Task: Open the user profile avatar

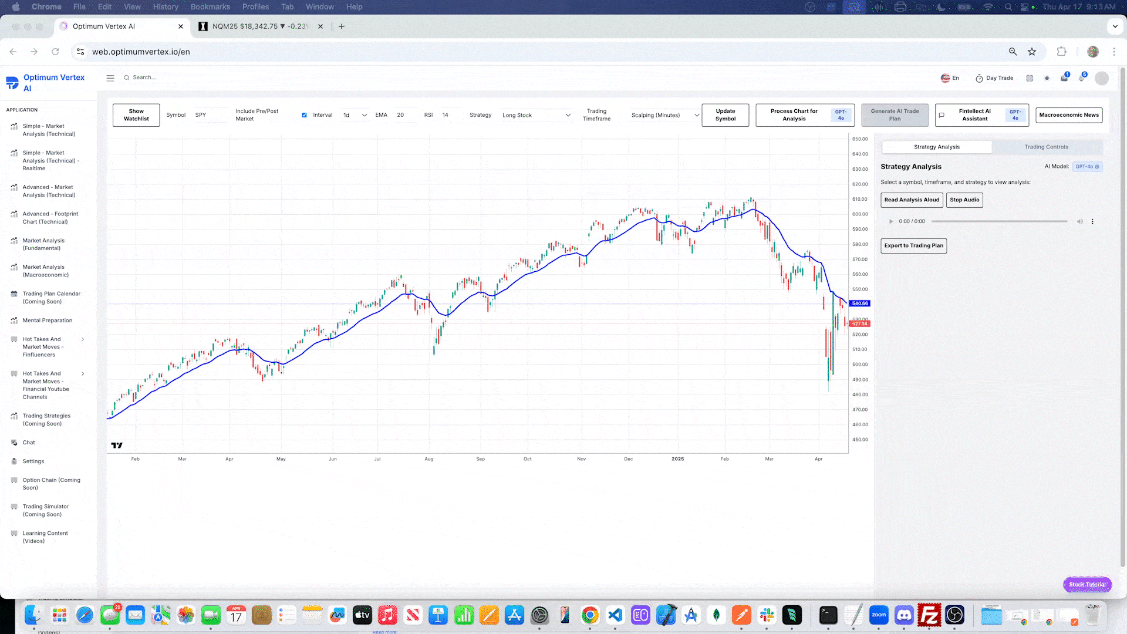Action: click(x=1102, y=79)
